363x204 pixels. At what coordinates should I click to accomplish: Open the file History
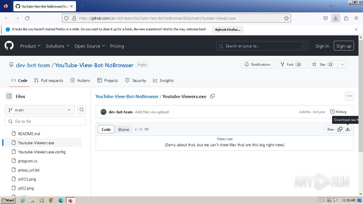tap(338, 112)
